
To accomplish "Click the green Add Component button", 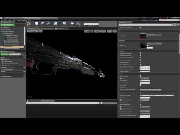I will (x=7, y=25).
